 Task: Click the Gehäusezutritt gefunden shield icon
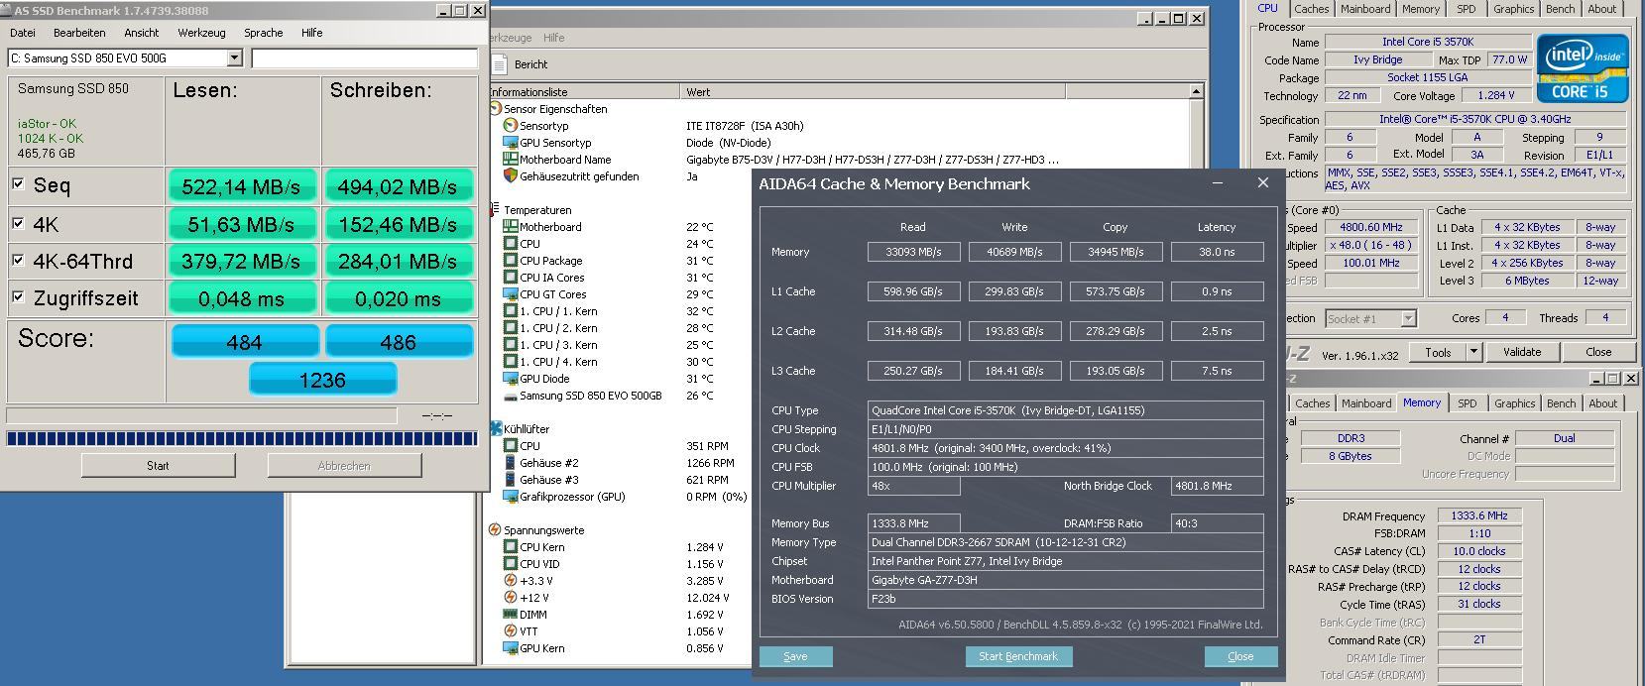[511, 176]
